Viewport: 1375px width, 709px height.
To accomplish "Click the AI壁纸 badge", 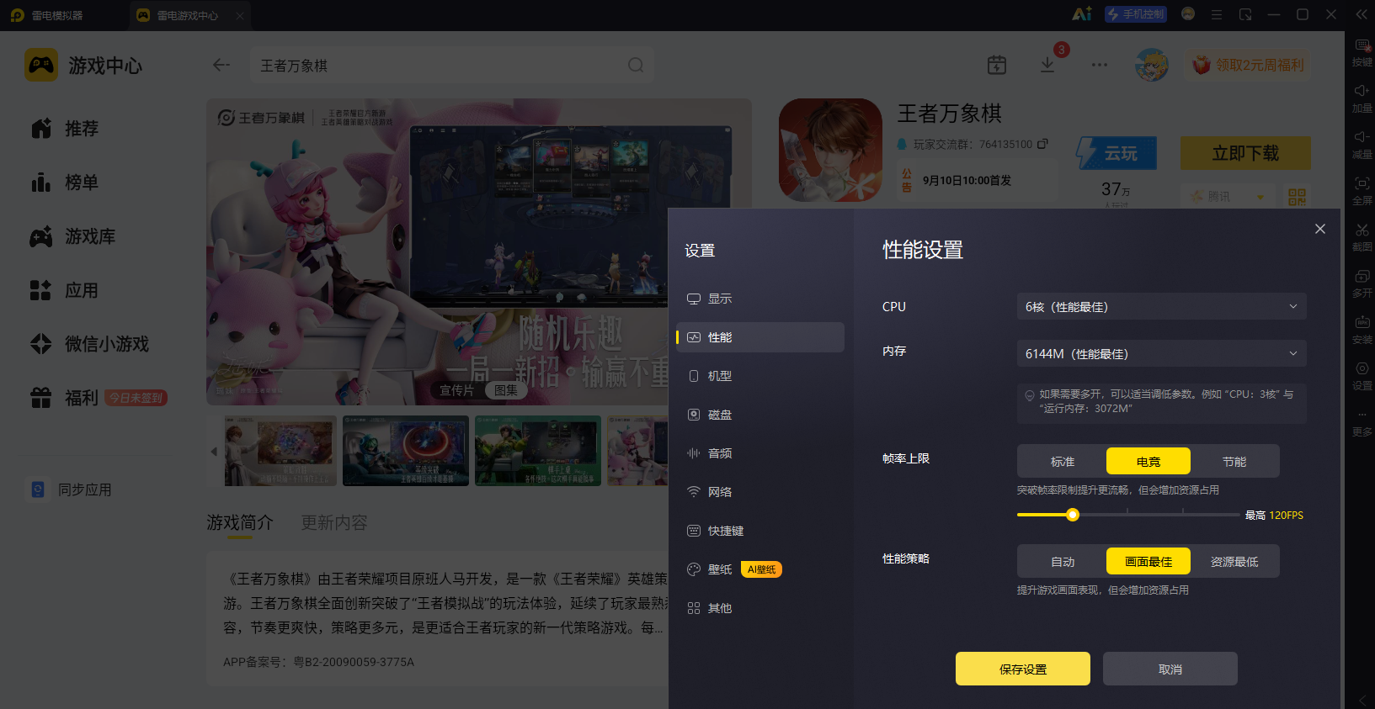I will (762, 569).
